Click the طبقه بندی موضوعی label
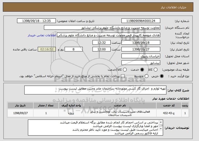Image resolution: width=199 pixels, height=141 pixels. click(x=175, y=70)
